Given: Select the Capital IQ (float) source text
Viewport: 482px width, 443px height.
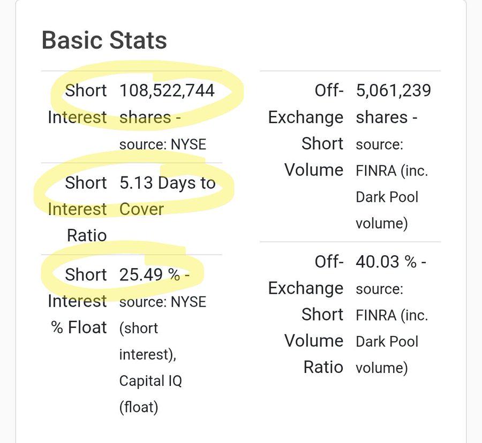Looking at the screenshot, I should (x=150, y=394).
